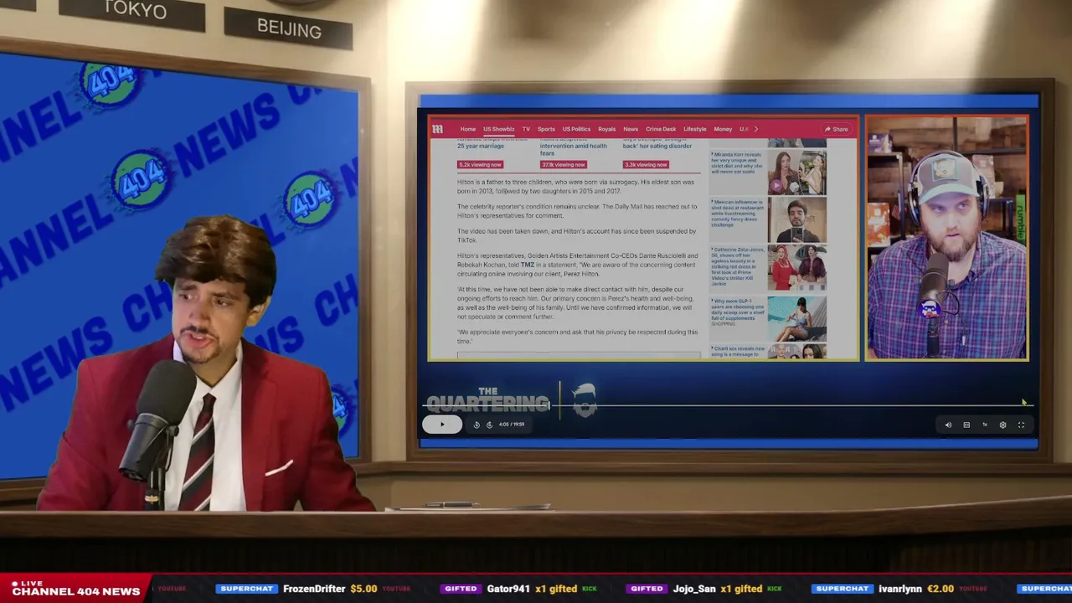Toggle closed captions in the video player

pyautogui.click(x=966, y=425)
